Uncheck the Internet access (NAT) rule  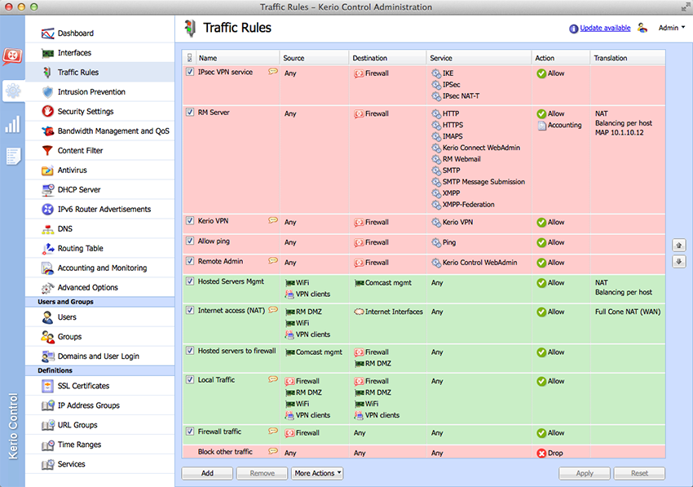point(190,311)
